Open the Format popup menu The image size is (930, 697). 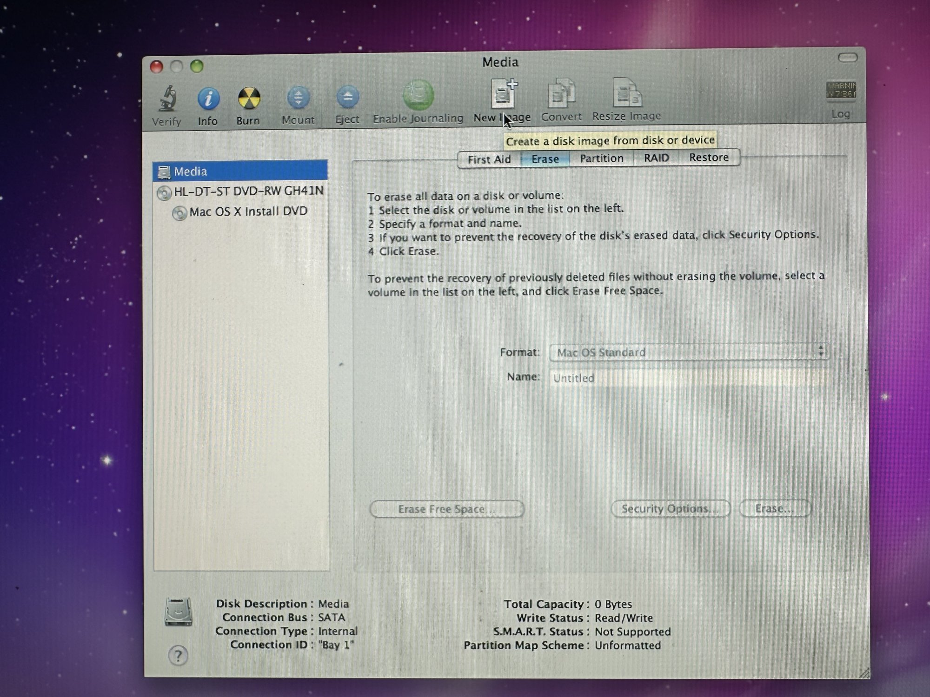click(689, 352)
